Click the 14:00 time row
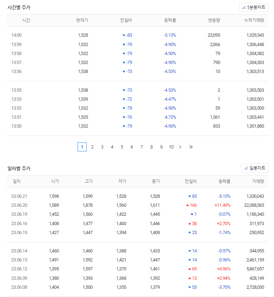This screenshot has width=274, height=297. 138,35
